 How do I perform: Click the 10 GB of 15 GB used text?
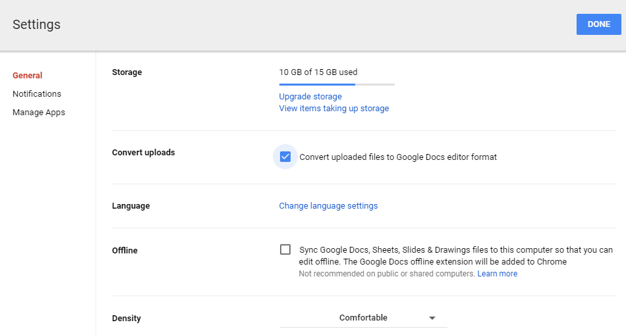(318, 72)
